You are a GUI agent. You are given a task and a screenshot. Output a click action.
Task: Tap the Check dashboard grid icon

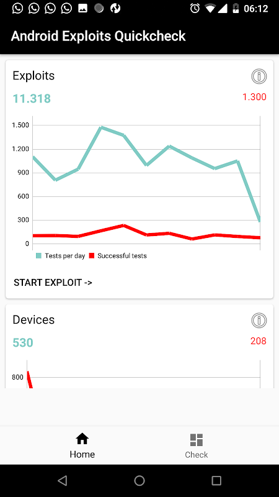click(x=197, y=440)
